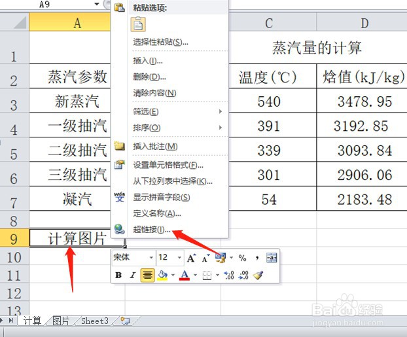Choose 清除内容(N) from context menu
Image resolution: width=407 pixels, height=337 pixels.
coord(154,93)
